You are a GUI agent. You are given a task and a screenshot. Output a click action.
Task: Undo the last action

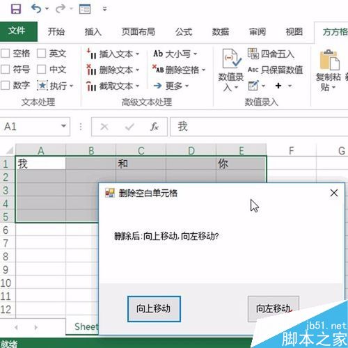pyautogui.click(x=36, y=9)
